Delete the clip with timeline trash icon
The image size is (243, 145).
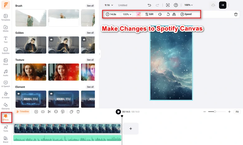[78, 112]
